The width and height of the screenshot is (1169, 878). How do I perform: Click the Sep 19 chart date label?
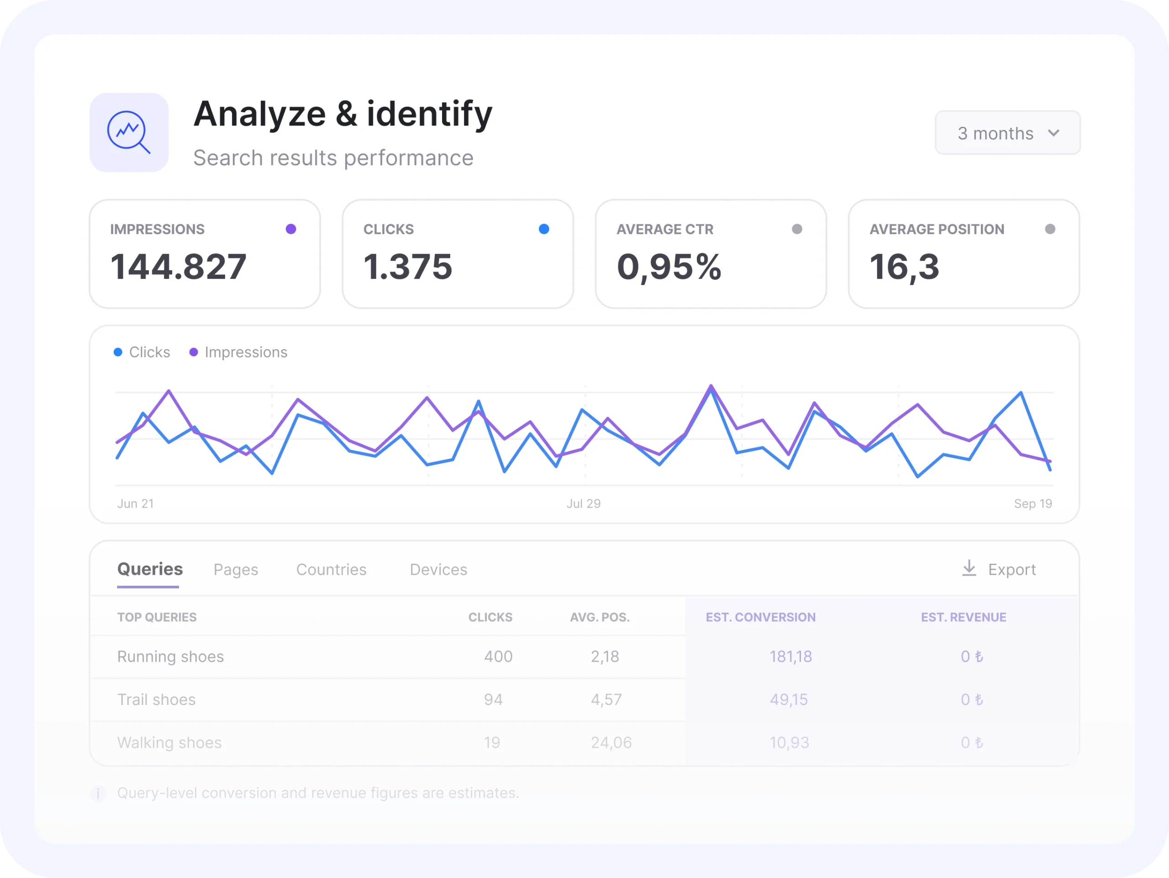click(1032, 504)
